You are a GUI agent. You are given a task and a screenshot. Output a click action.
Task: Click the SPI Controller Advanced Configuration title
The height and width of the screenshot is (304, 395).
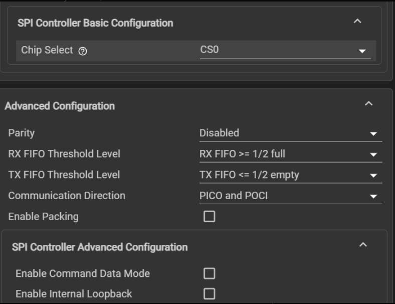(x=99, y=247)
